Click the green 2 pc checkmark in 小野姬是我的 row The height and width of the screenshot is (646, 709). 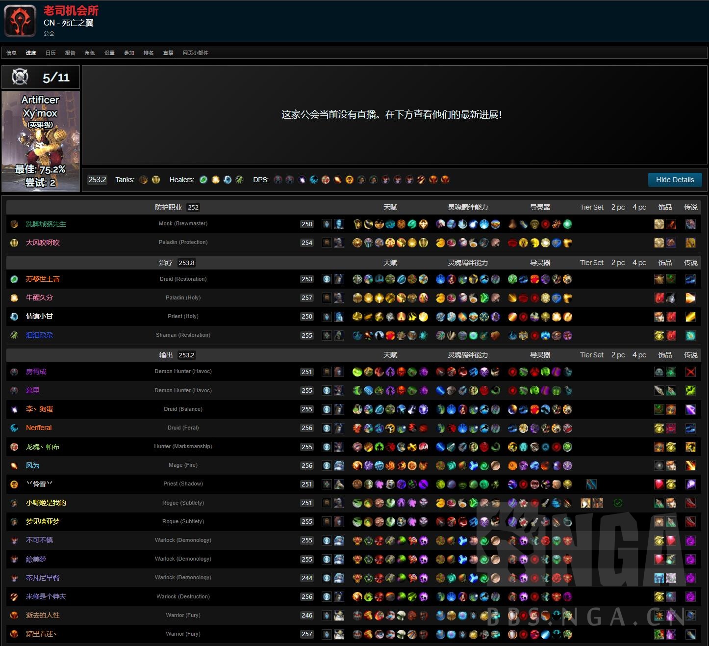(618, 503)
